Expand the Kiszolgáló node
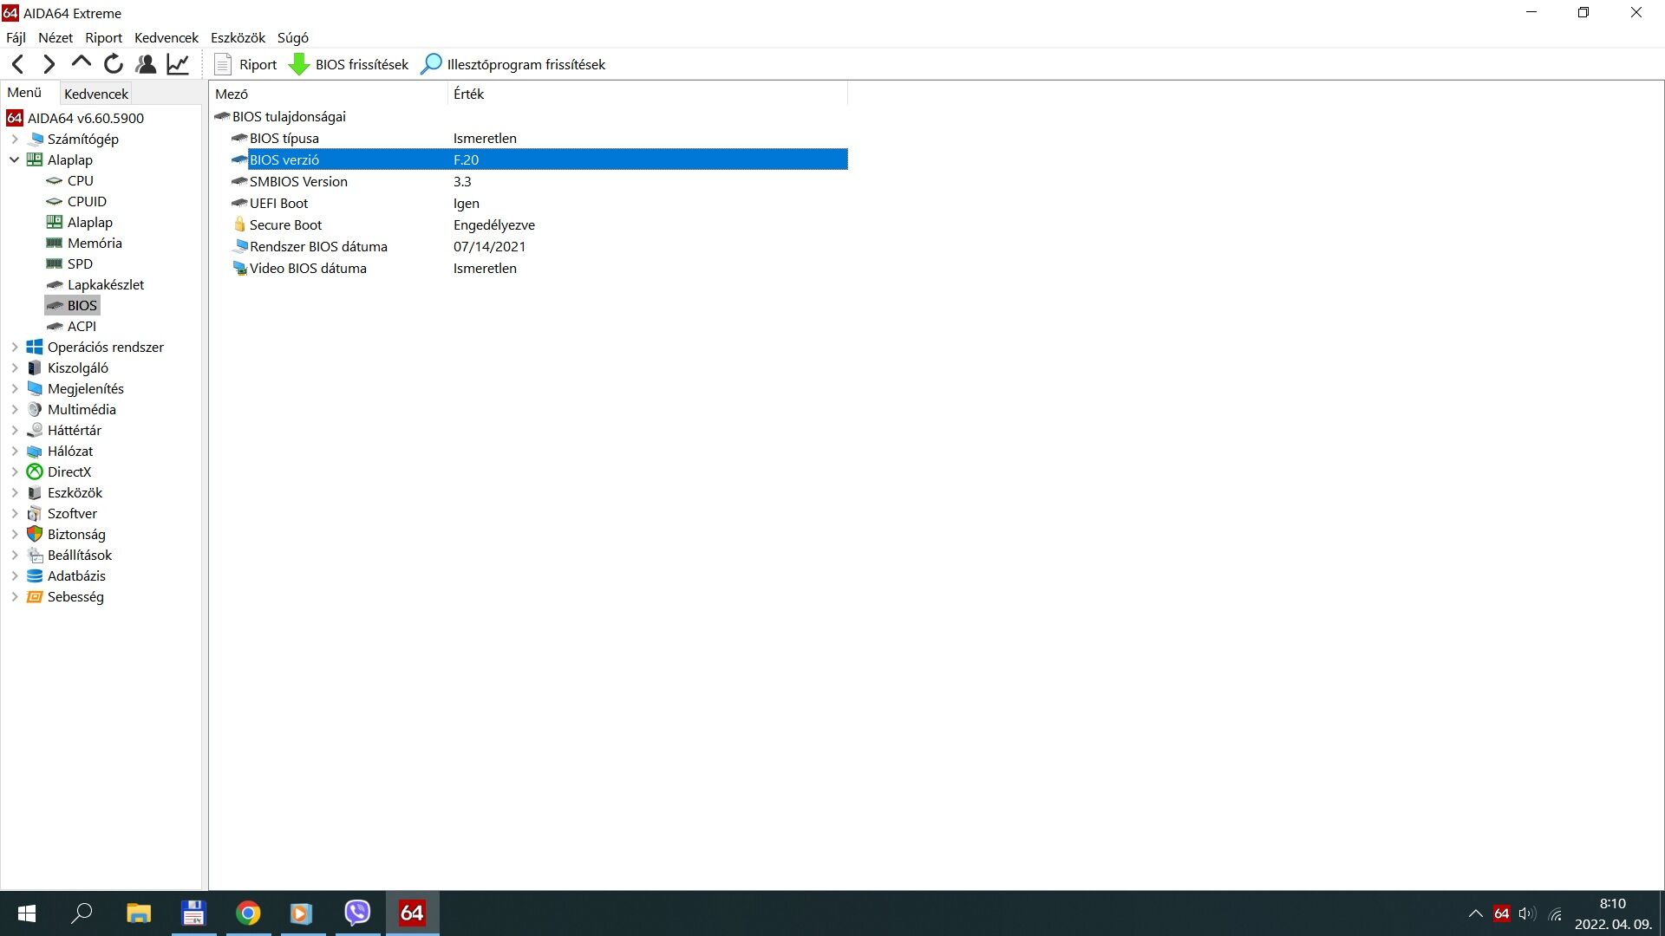This screenshot has width=1665, height=936. [15, 367]
